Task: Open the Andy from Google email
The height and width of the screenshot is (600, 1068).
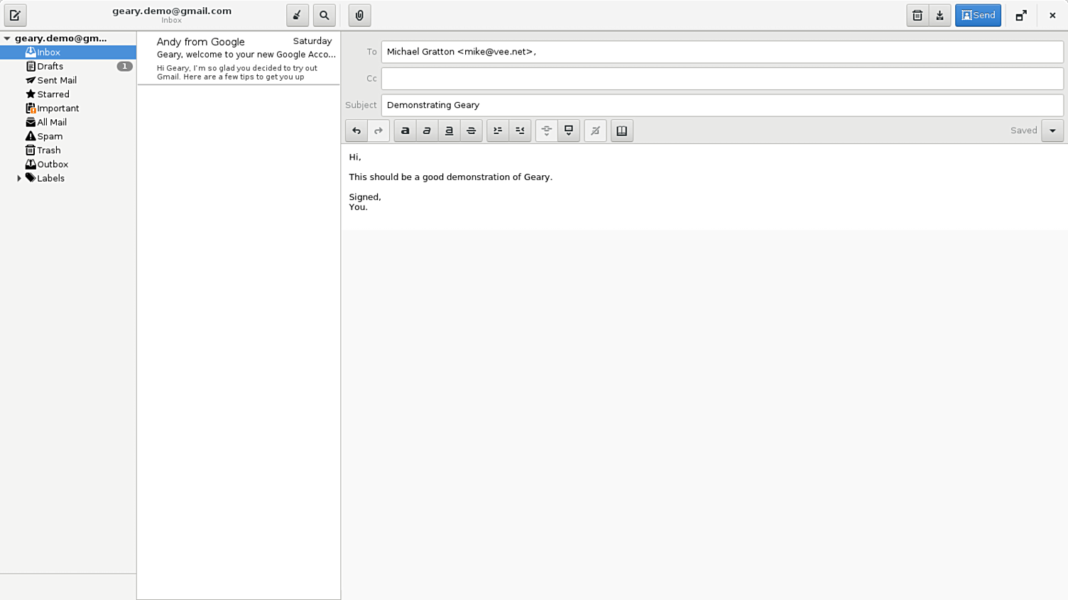Action: 239,58
